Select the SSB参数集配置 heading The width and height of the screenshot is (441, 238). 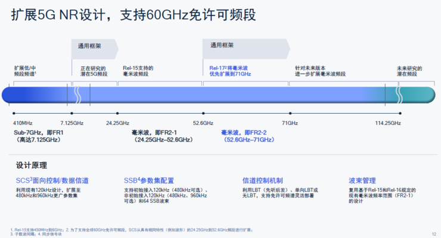(149, 180)
